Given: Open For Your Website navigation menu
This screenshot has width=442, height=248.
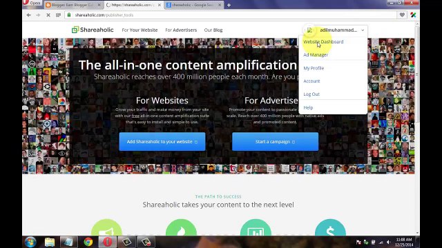Looking at the screenshot, I should (140, 30).
